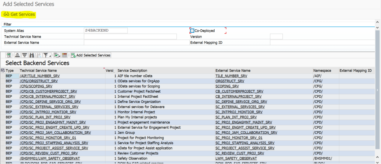Tick the Co-Deployed checkbox
The image size is (381, 164).
coord(192,31)
